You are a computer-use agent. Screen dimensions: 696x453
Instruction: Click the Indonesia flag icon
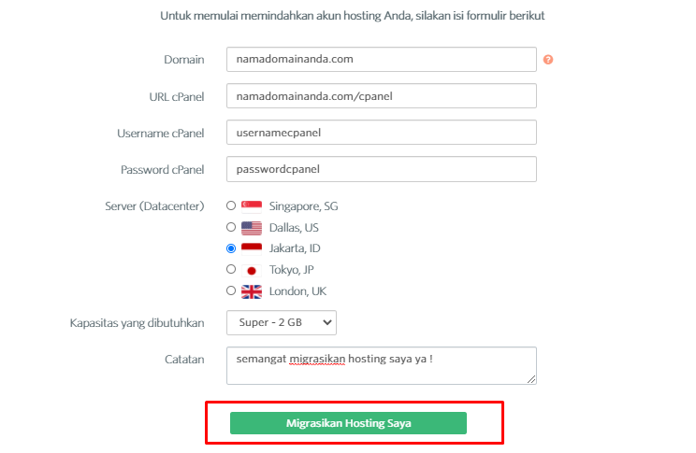(x=252, y=248)
